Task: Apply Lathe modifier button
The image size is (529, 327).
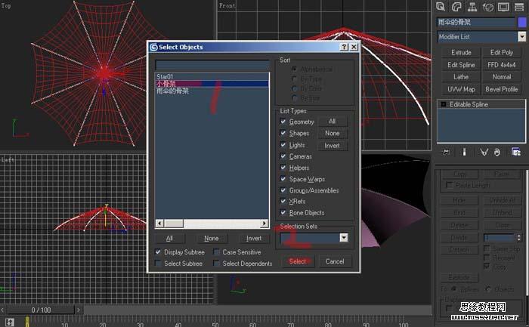Action: click(x=461, y=77)
